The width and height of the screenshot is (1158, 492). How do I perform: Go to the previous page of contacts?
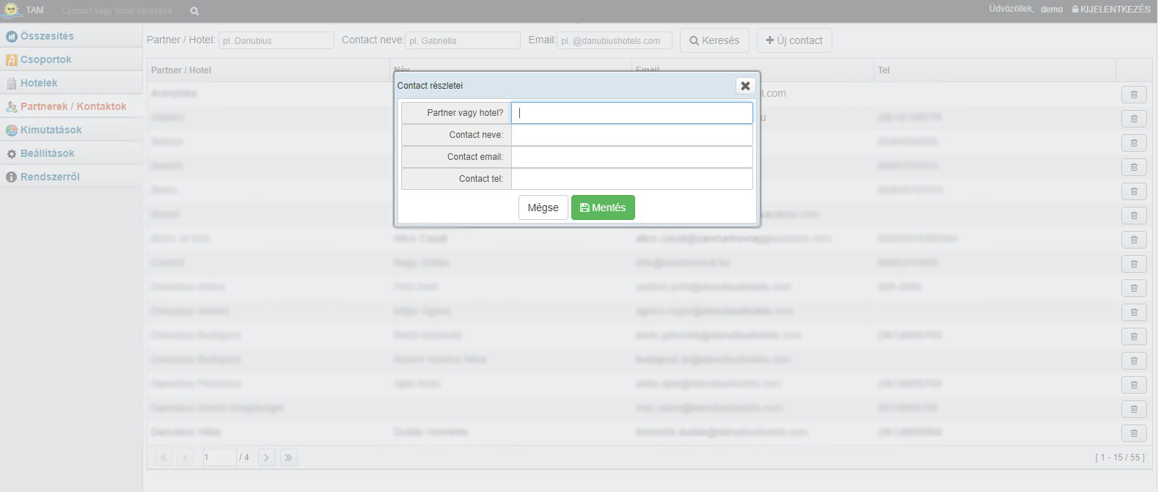click(x=186, y=458)
